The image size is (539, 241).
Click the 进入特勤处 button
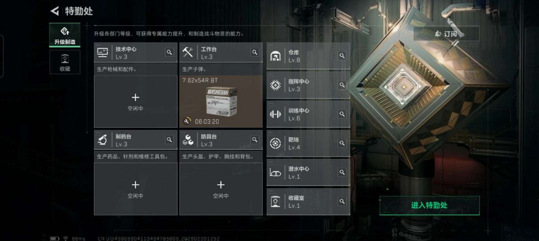(429, 205)
